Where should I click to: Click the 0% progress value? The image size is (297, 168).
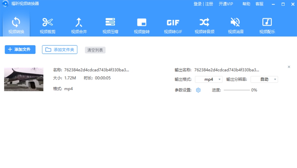pos(254,90)
